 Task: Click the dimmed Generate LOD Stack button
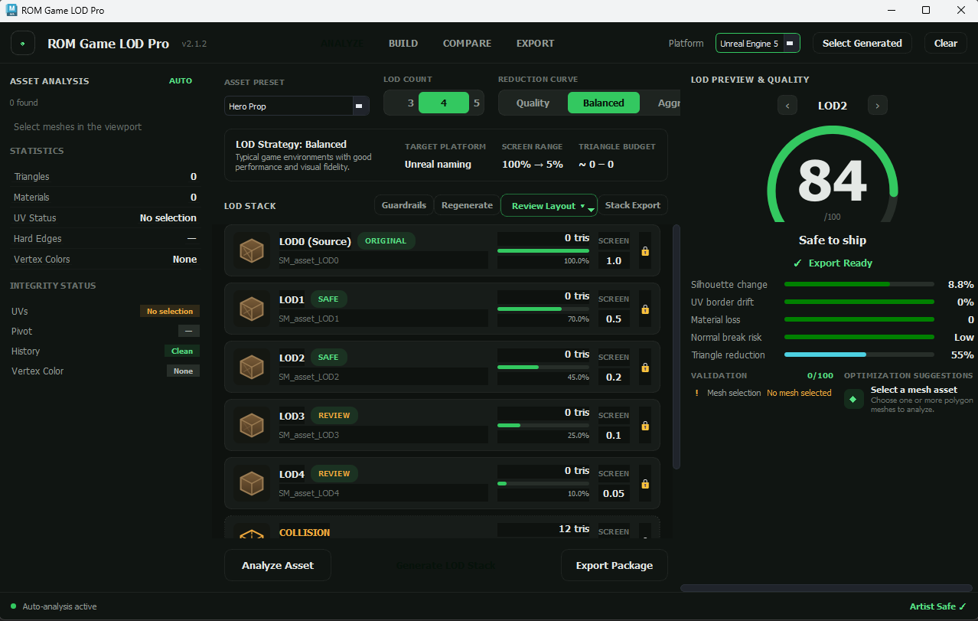[446, 565]
